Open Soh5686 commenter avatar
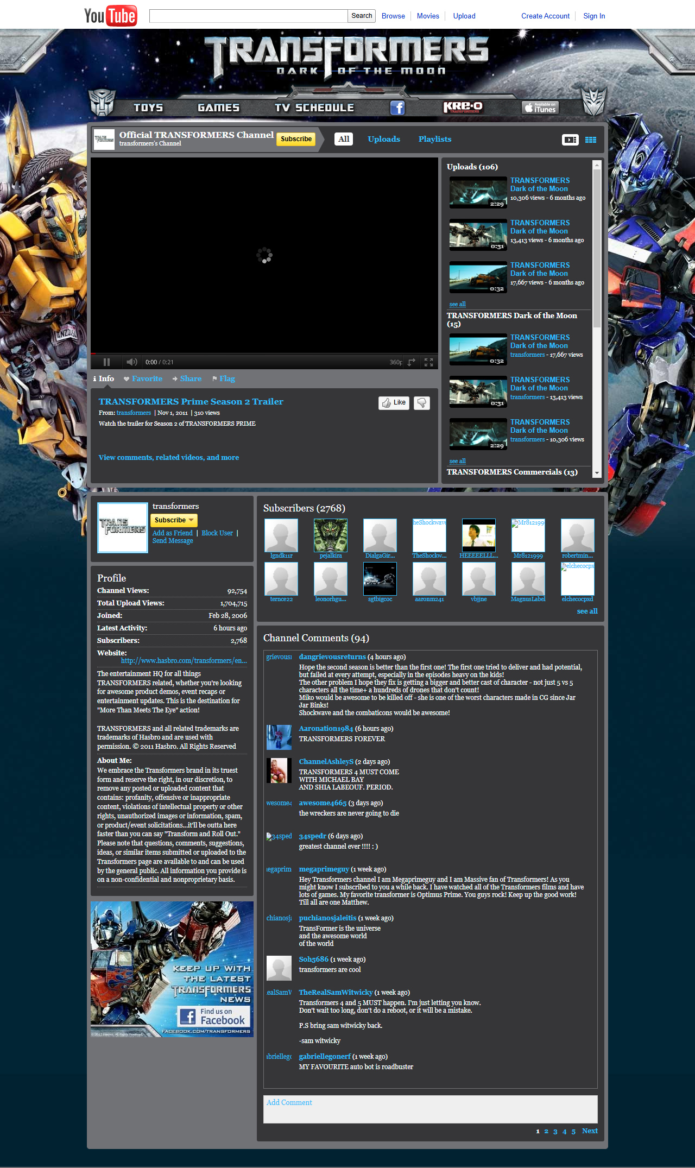Screen dimensions: 695x1168 279,968
